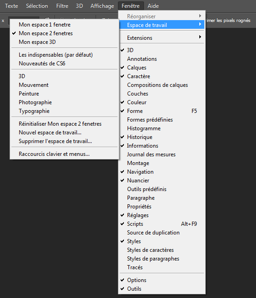
Task: Show the Montage panel
Action: 162,163
